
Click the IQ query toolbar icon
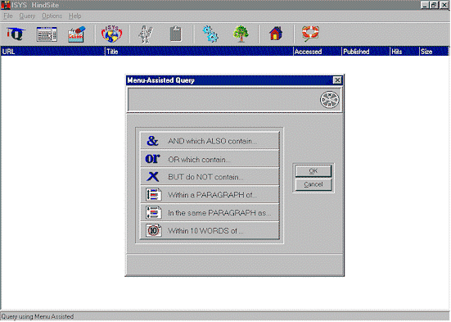pyautogui.click(x=16, y=34)
